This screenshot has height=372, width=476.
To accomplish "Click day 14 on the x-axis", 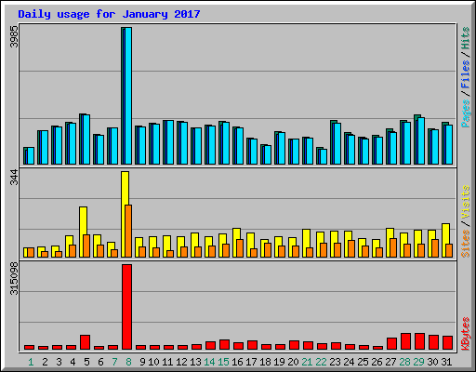I will point(209,362).
